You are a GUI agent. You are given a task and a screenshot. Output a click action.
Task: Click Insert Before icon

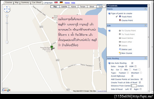coord(120,38)
